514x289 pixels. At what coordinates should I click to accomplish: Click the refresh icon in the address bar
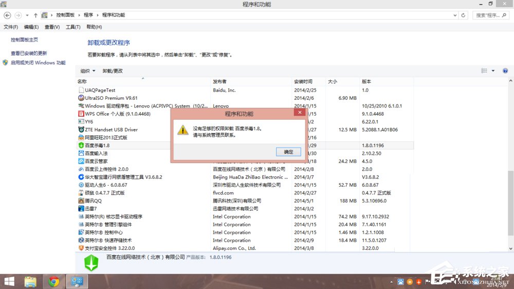pyautogui.click(x=463, y=15)
